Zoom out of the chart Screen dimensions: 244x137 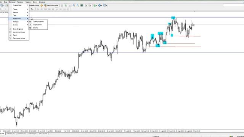coord(78,5)
